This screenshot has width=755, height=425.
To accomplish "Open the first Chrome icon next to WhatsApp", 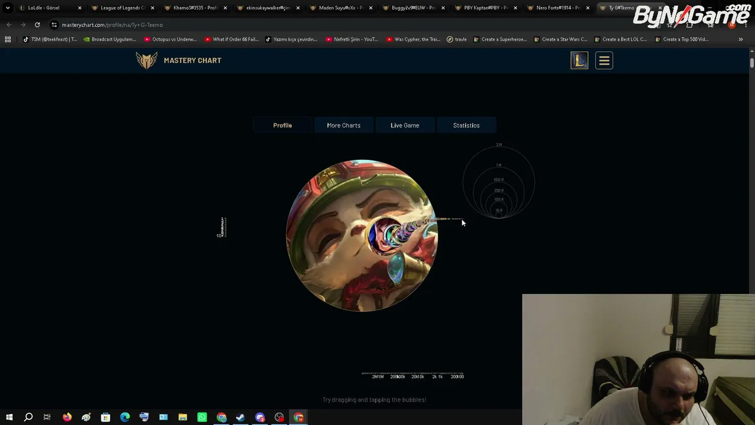I will (x=221, y=417).
